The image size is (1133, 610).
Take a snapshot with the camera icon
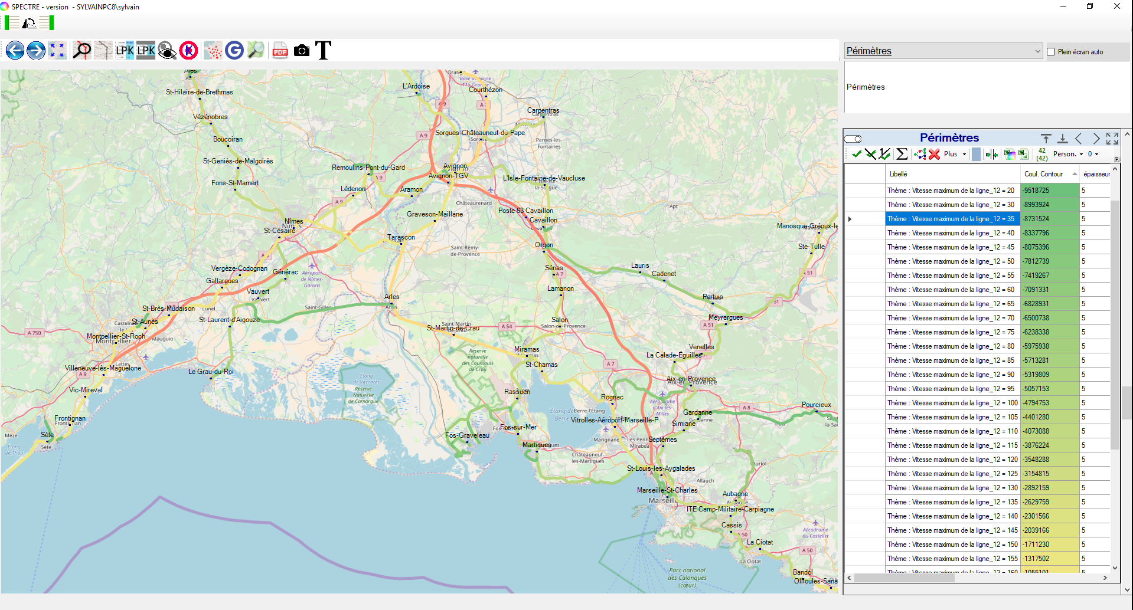pos(302,51)
